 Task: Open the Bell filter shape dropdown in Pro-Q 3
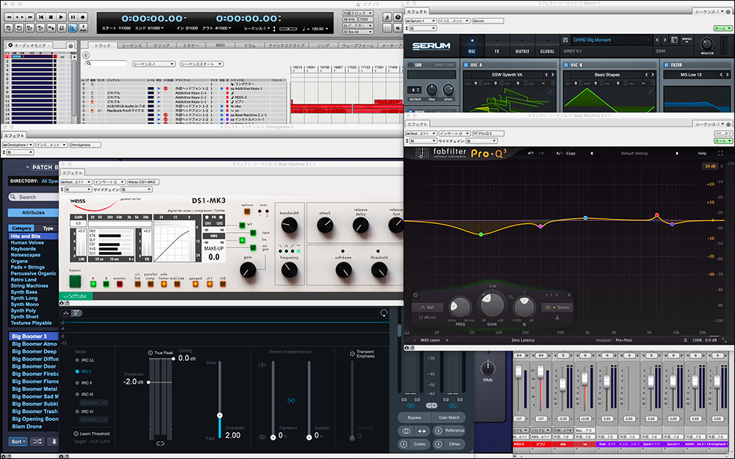click(427, 308)
